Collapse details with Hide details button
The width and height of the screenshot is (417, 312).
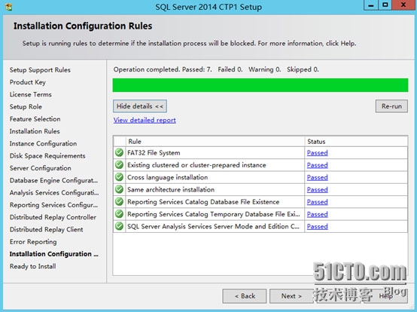tap(140, 106)
